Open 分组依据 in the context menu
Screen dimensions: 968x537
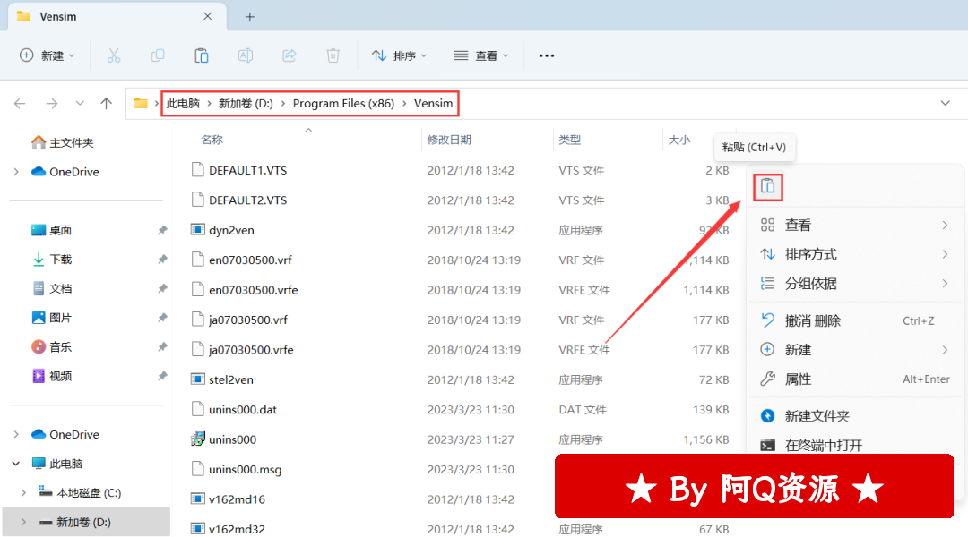tap(855, 284)
